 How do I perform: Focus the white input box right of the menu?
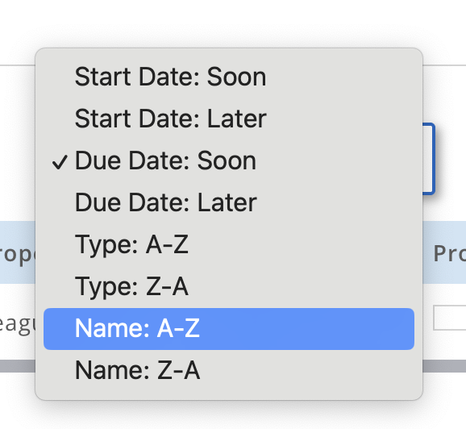[x=449, y=318]
